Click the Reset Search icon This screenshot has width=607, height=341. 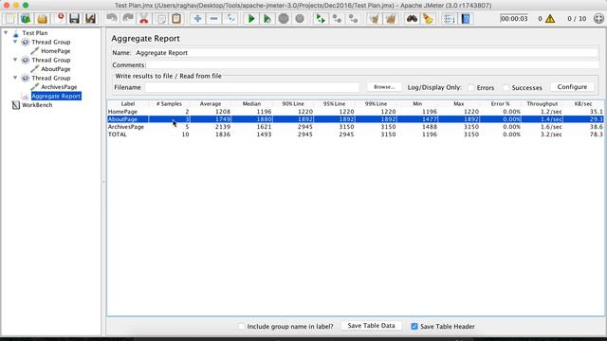coord(428,19)
